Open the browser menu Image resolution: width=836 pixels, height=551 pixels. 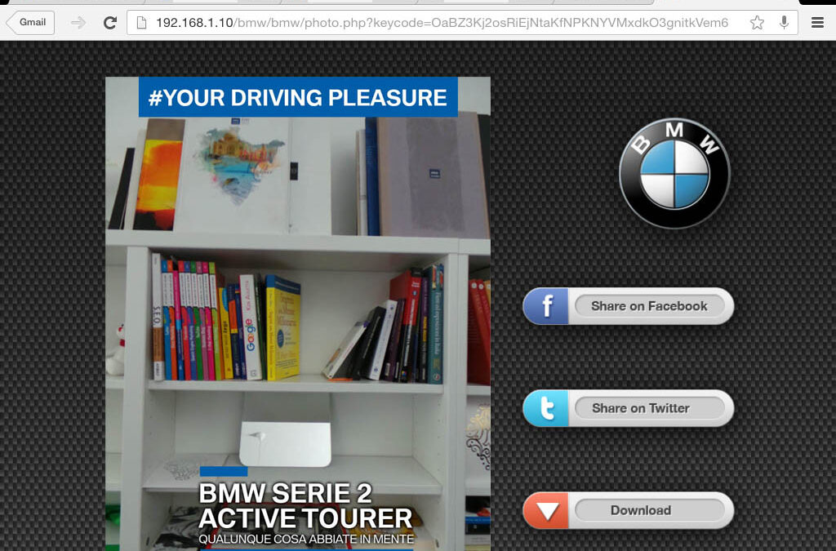coord(817,22)
